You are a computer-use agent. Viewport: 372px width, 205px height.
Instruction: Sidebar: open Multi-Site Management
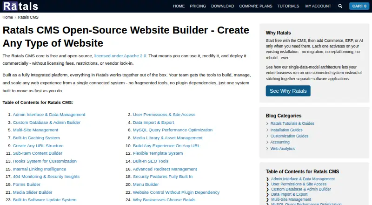tap(291, 199)
